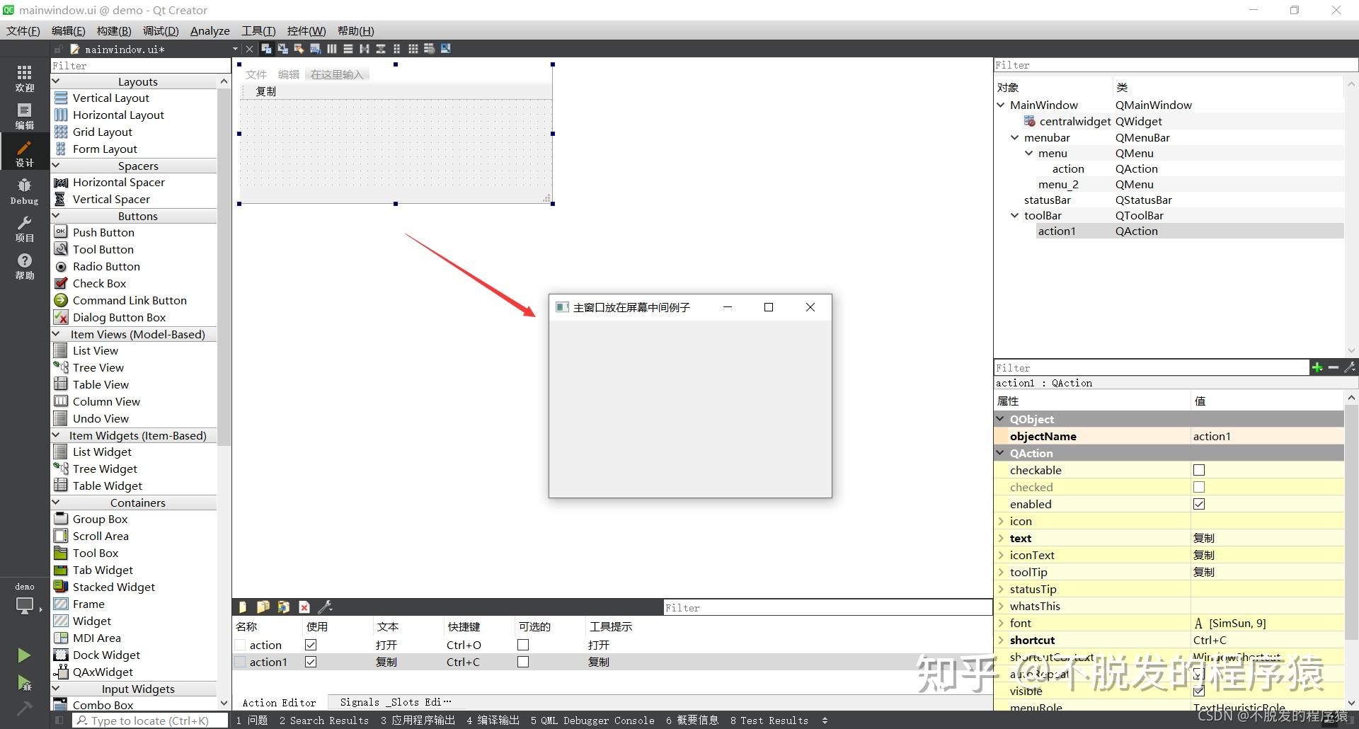Click the Type to locate search field
Image resolution: width=1359 pixels, height=729 pixels.
[149, 720]
